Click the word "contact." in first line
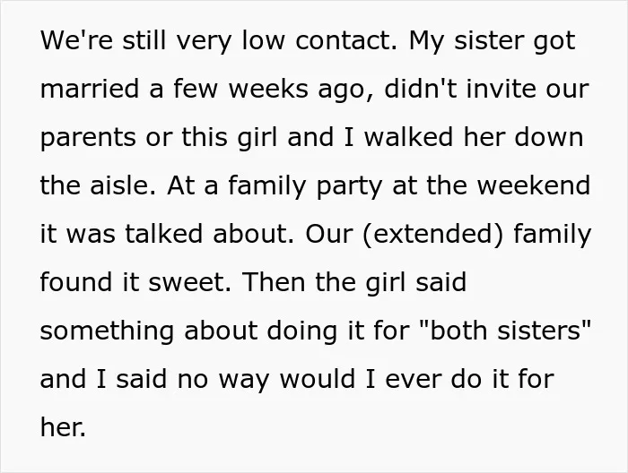Viewport: 628px width, 473px height. tap(346, 40)
